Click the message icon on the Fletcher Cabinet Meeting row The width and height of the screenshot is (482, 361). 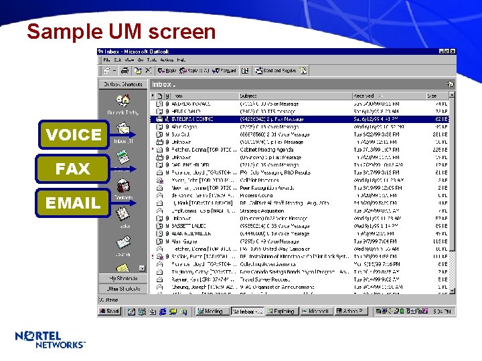(159, 150)
